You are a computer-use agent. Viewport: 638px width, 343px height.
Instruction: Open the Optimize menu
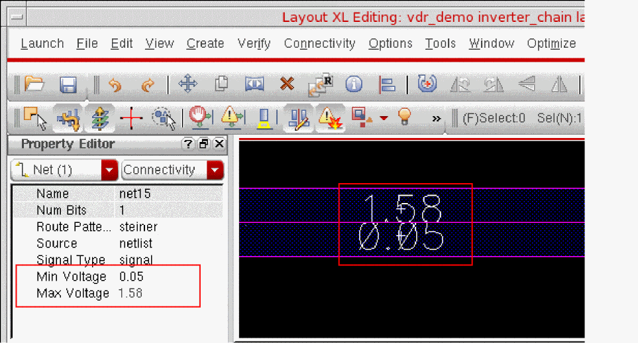(x=551, y=44)
